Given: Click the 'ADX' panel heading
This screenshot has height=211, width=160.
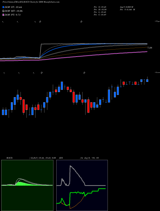Looking at the screenshot, I should pos(61,158).
